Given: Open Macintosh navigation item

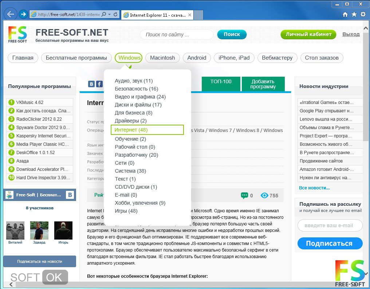Looking at the screenshot, I should (162, 58).
